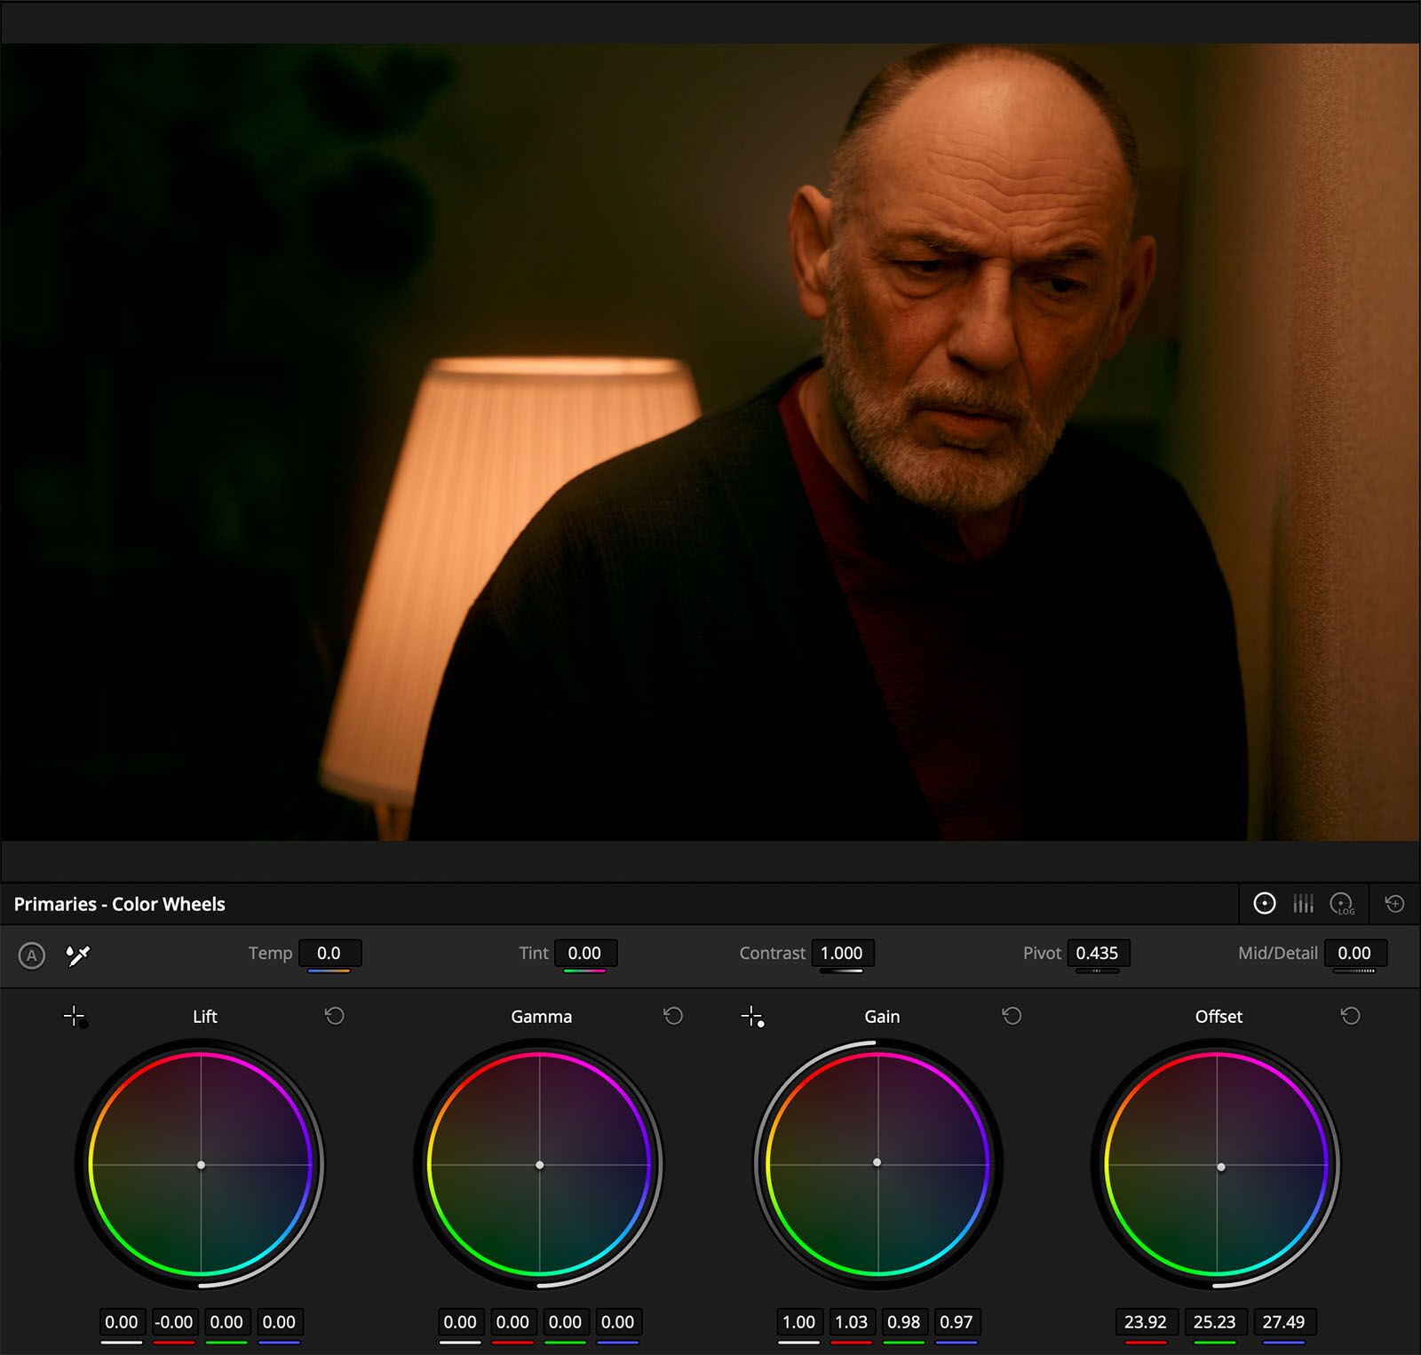Reset the Lift color wheel
1421x1355 pixels.
(335, 1016)
